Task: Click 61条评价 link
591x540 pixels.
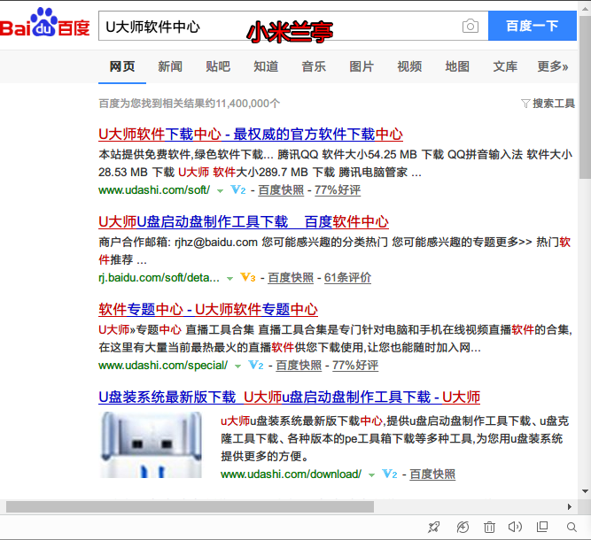Action: click(x=347, y=278)
